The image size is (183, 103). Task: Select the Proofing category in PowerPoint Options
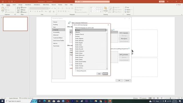point(59,25)
